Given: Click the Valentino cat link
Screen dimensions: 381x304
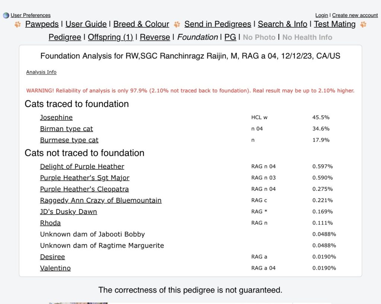Looking at the screenshot, I should point(55,268).
